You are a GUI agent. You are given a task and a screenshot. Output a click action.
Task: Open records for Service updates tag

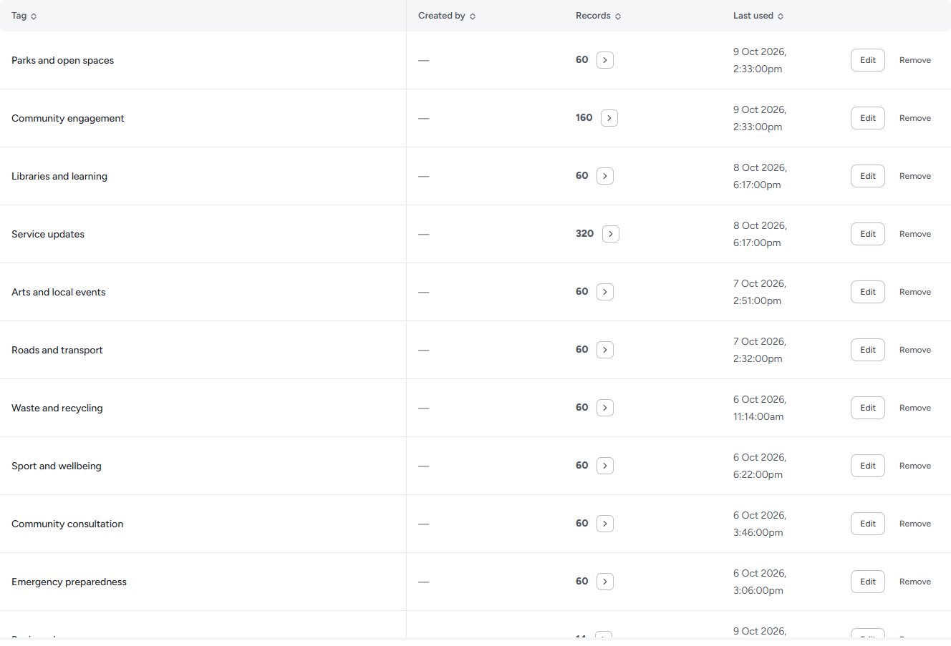[611, 234]
